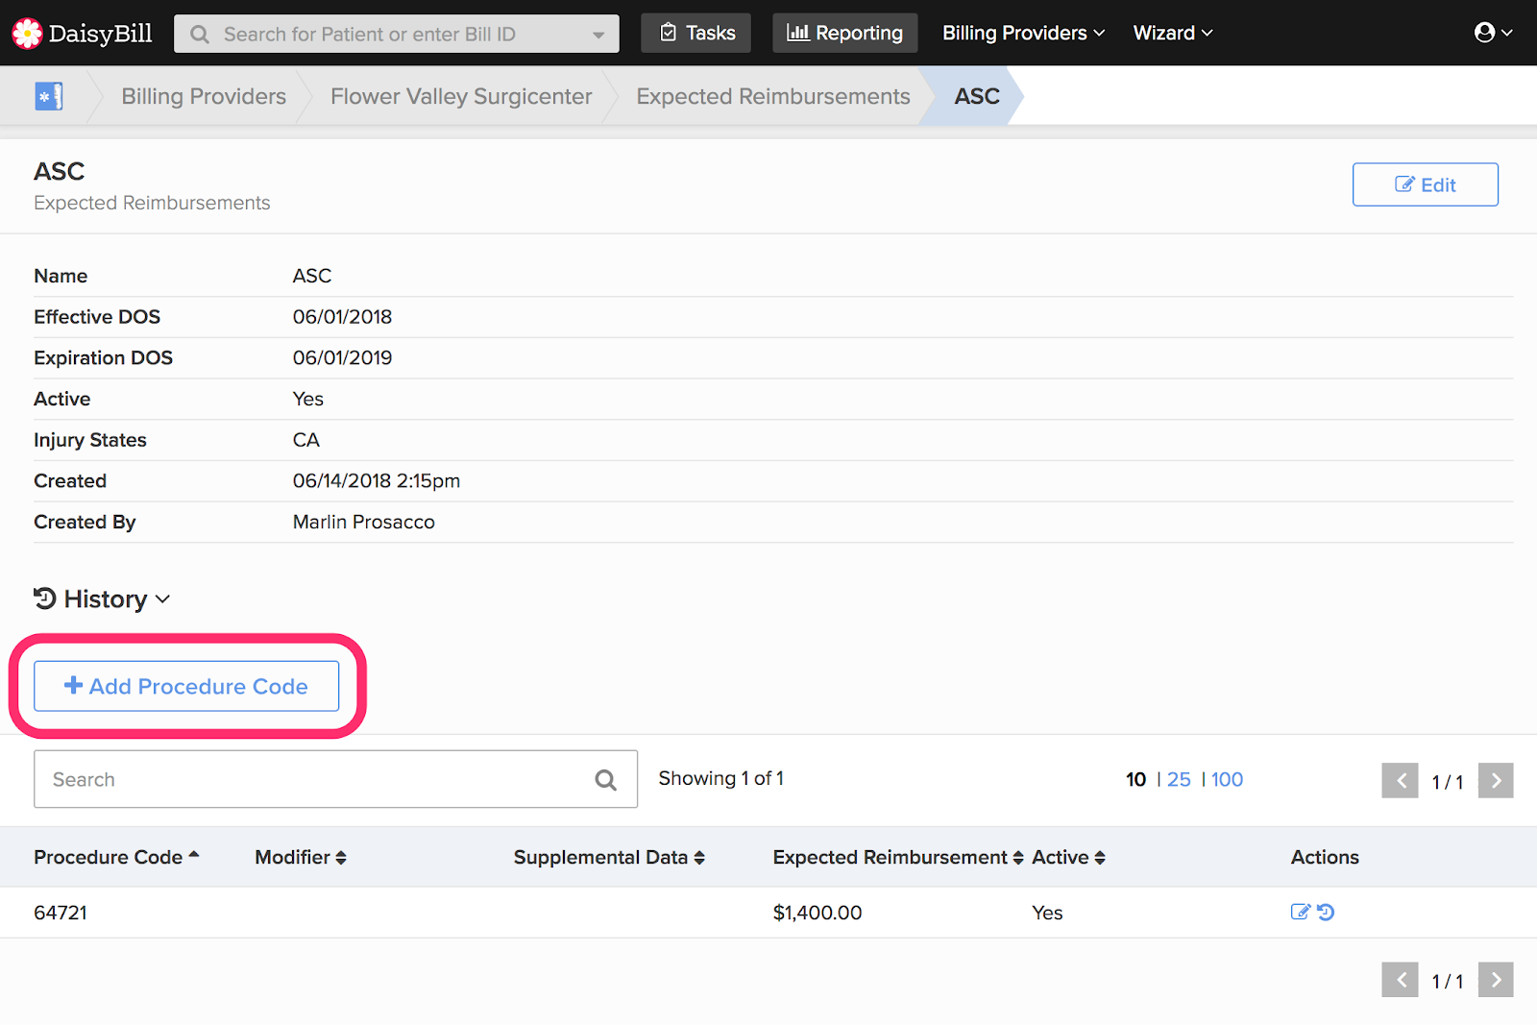
Task: Show 10 results per page
Action: click(1135, 779)
